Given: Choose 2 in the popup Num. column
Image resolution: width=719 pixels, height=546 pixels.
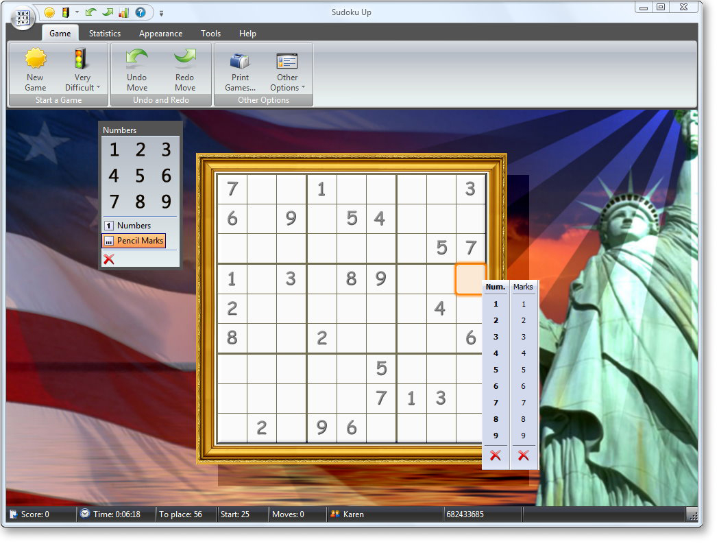Looking at the screenshot, I should tap(496, 321).
